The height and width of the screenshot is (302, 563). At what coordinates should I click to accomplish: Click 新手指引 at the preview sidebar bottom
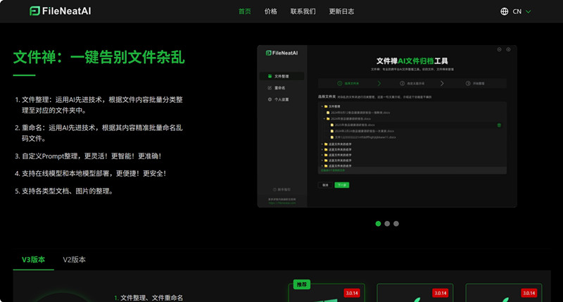click(x=282, y=189)
